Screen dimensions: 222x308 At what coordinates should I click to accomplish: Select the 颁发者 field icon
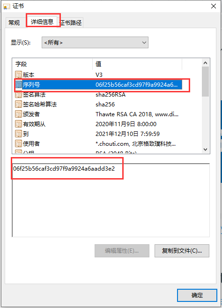pyautogui.click(x=18, y=114)
